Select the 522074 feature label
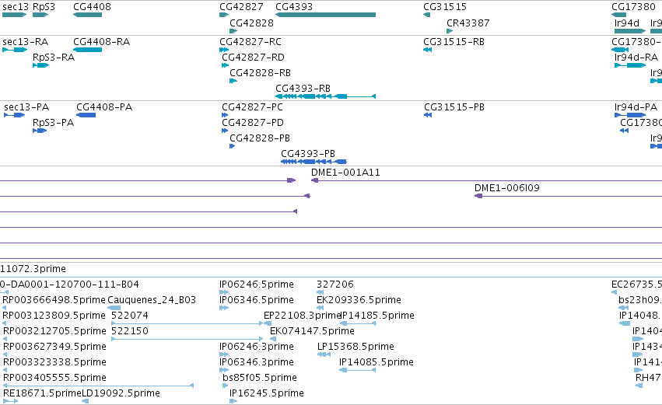Viewport: 662px width, 405px height. point(130,316)
